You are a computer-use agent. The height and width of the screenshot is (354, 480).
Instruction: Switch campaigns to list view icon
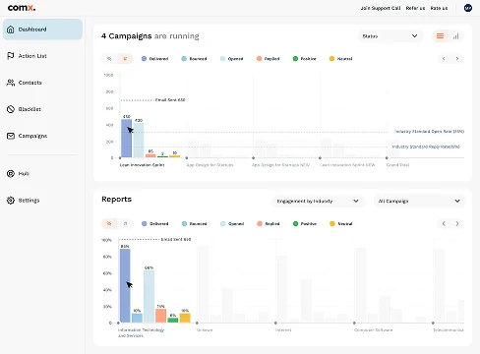(440, 36)
